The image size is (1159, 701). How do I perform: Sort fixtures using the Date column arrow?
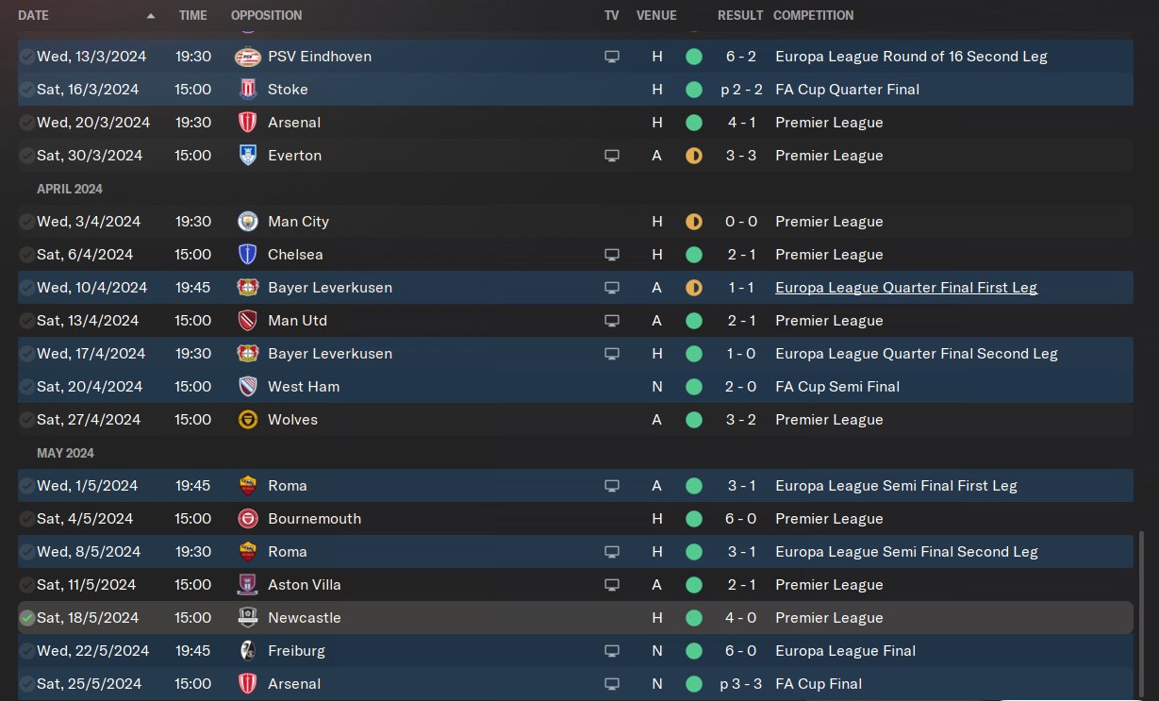[x=151, y=16]
